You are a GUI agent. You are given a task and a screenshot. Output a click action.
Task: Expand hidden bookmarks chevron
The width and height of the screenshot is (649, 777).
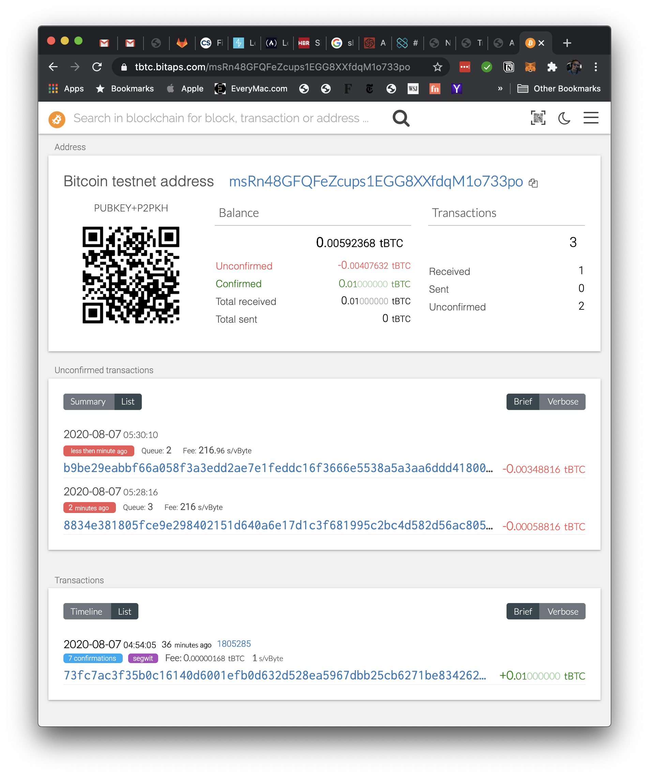pos(500,89)
